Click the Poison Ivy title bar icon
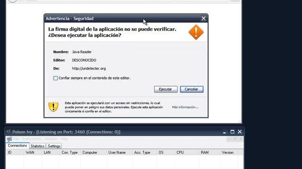Screen dimensions: 302x169 pos(8,131)
